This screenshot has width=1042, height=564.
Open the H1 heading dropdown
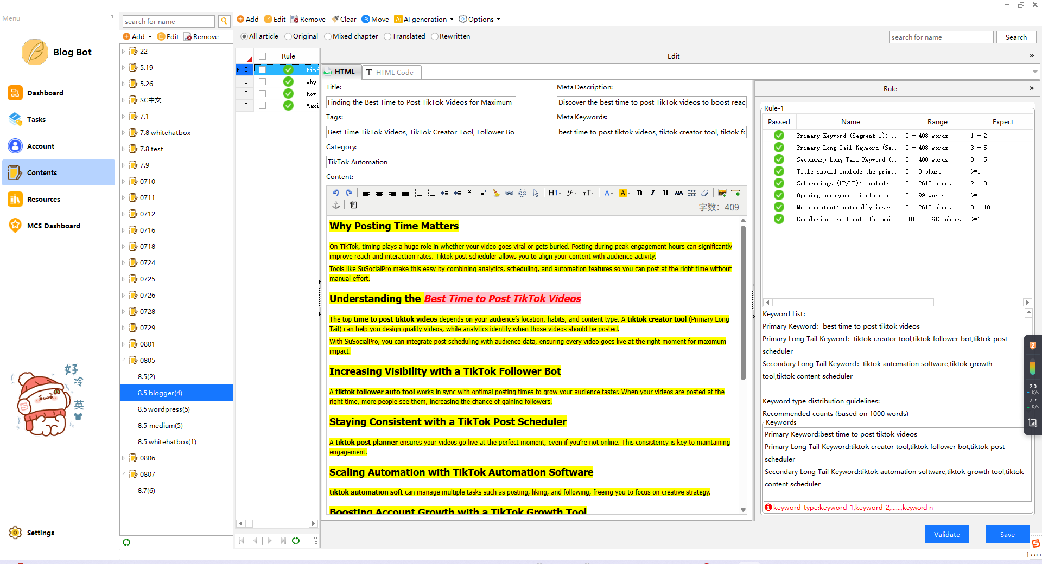pyautogui.click(x=554, y=193)
